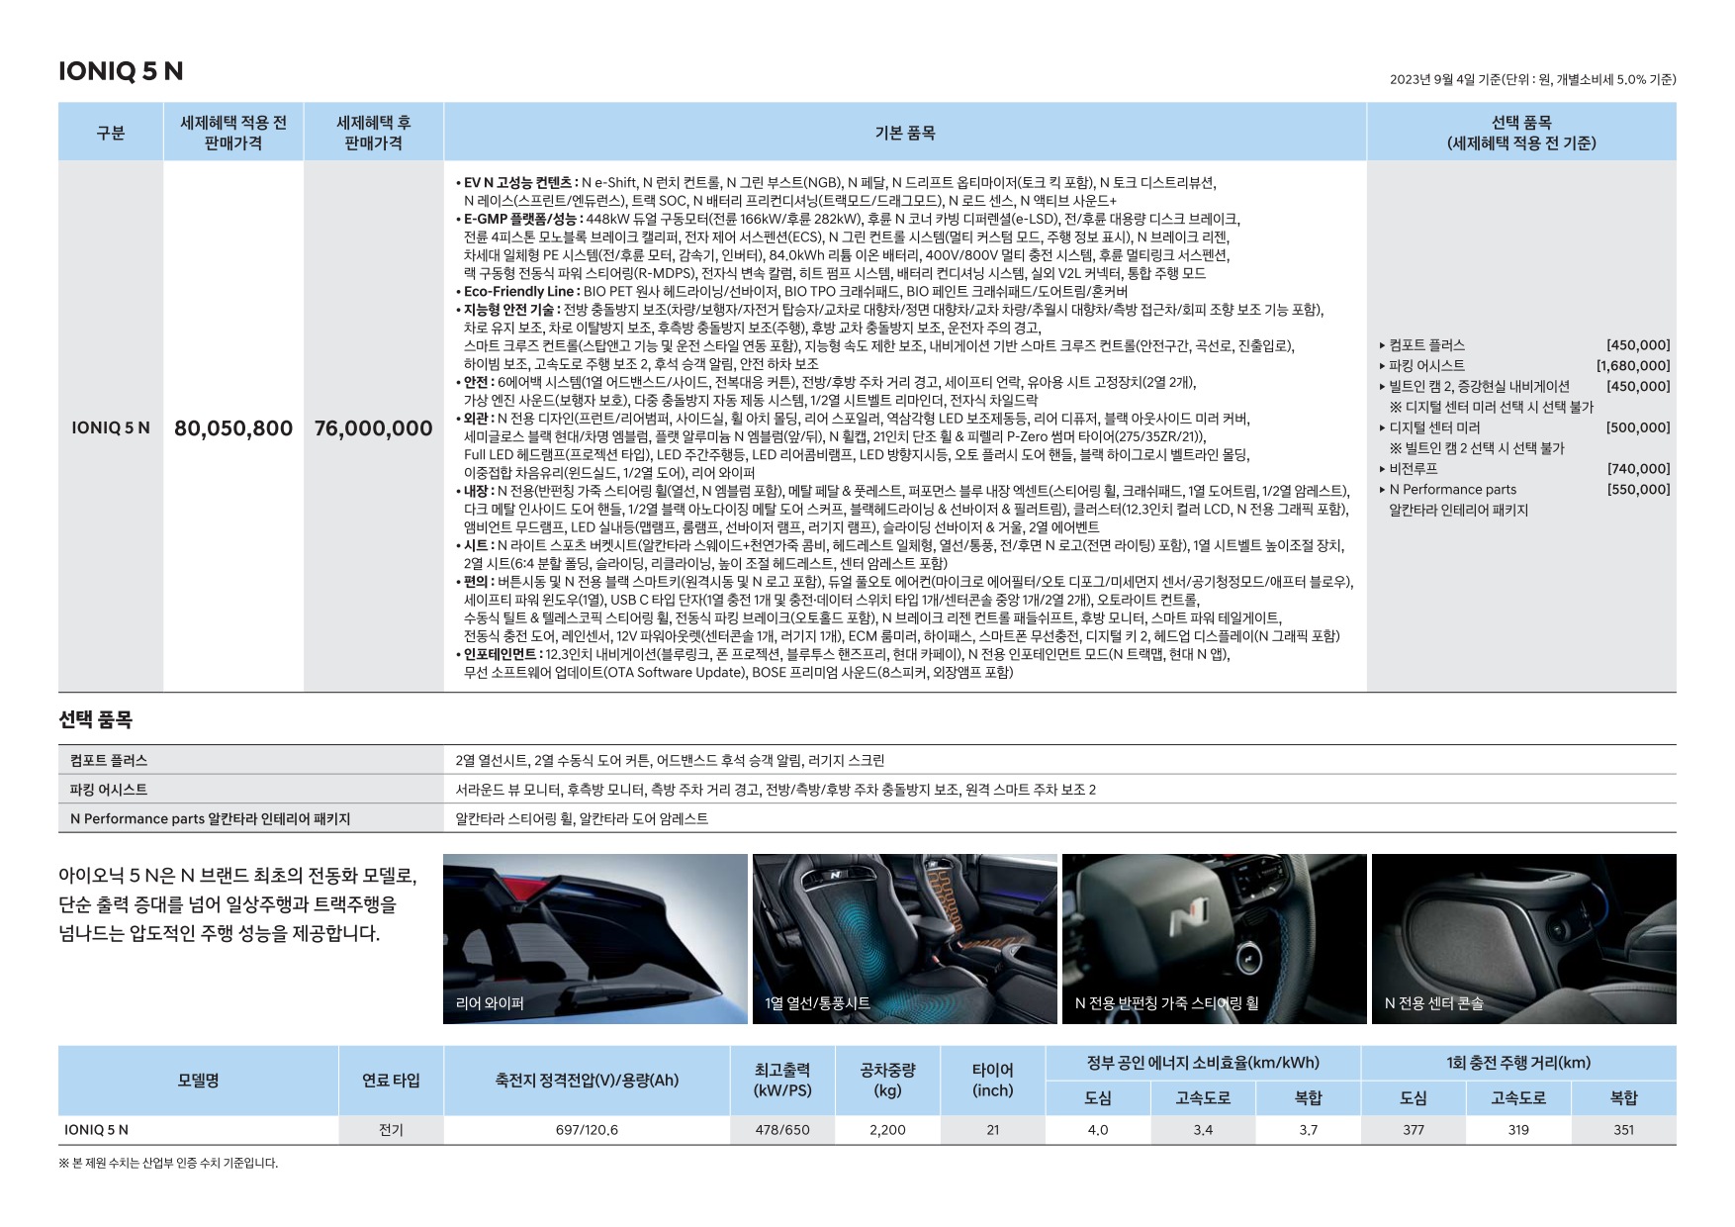Click the N 전용 센터 콘솔 image
The image size is (1735, 1227).
click(1523, 938)
